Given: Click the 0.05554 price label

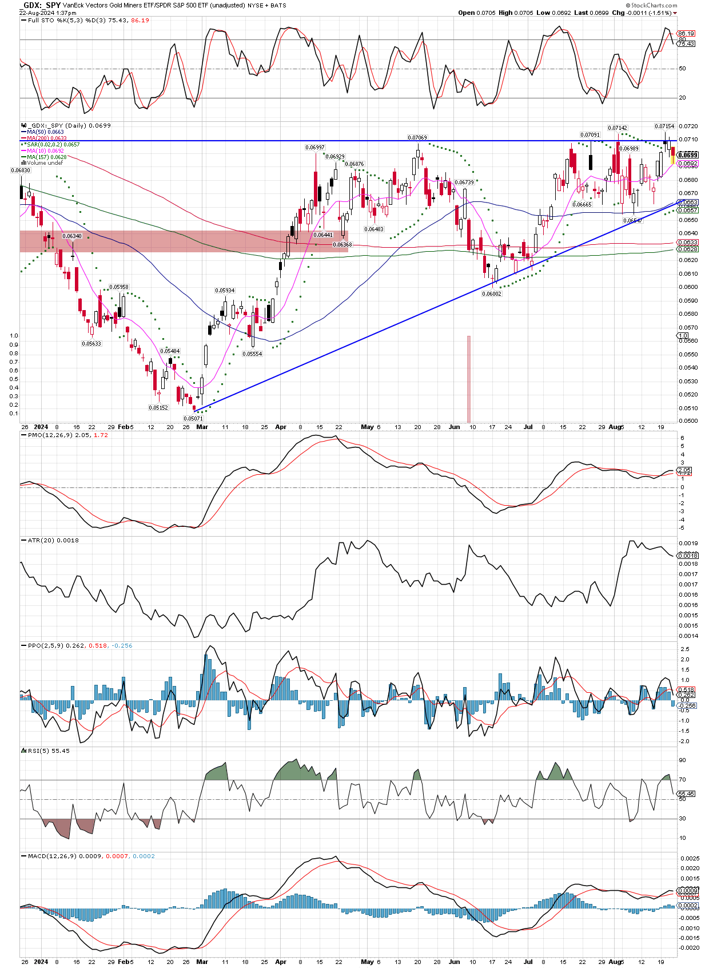Looking at the screenshot, I should click(x=252, y=354).
